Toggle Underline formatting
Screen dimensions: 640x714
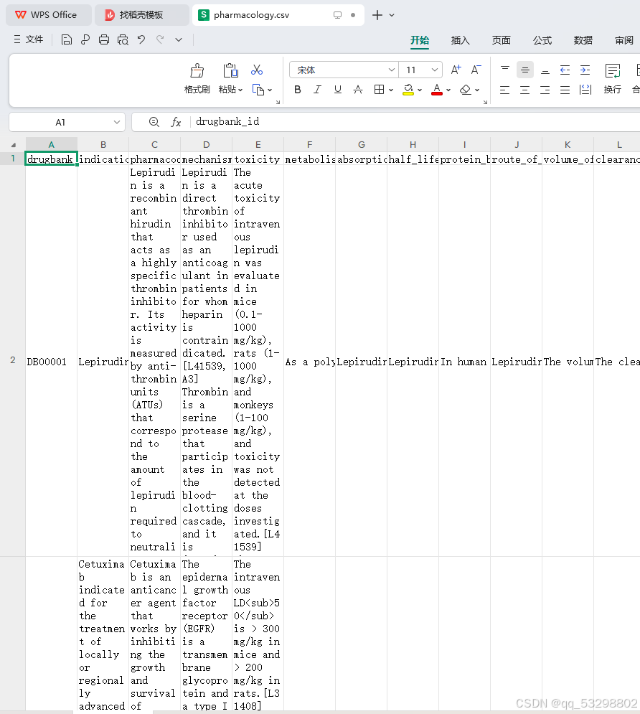(x=337, y=90)
